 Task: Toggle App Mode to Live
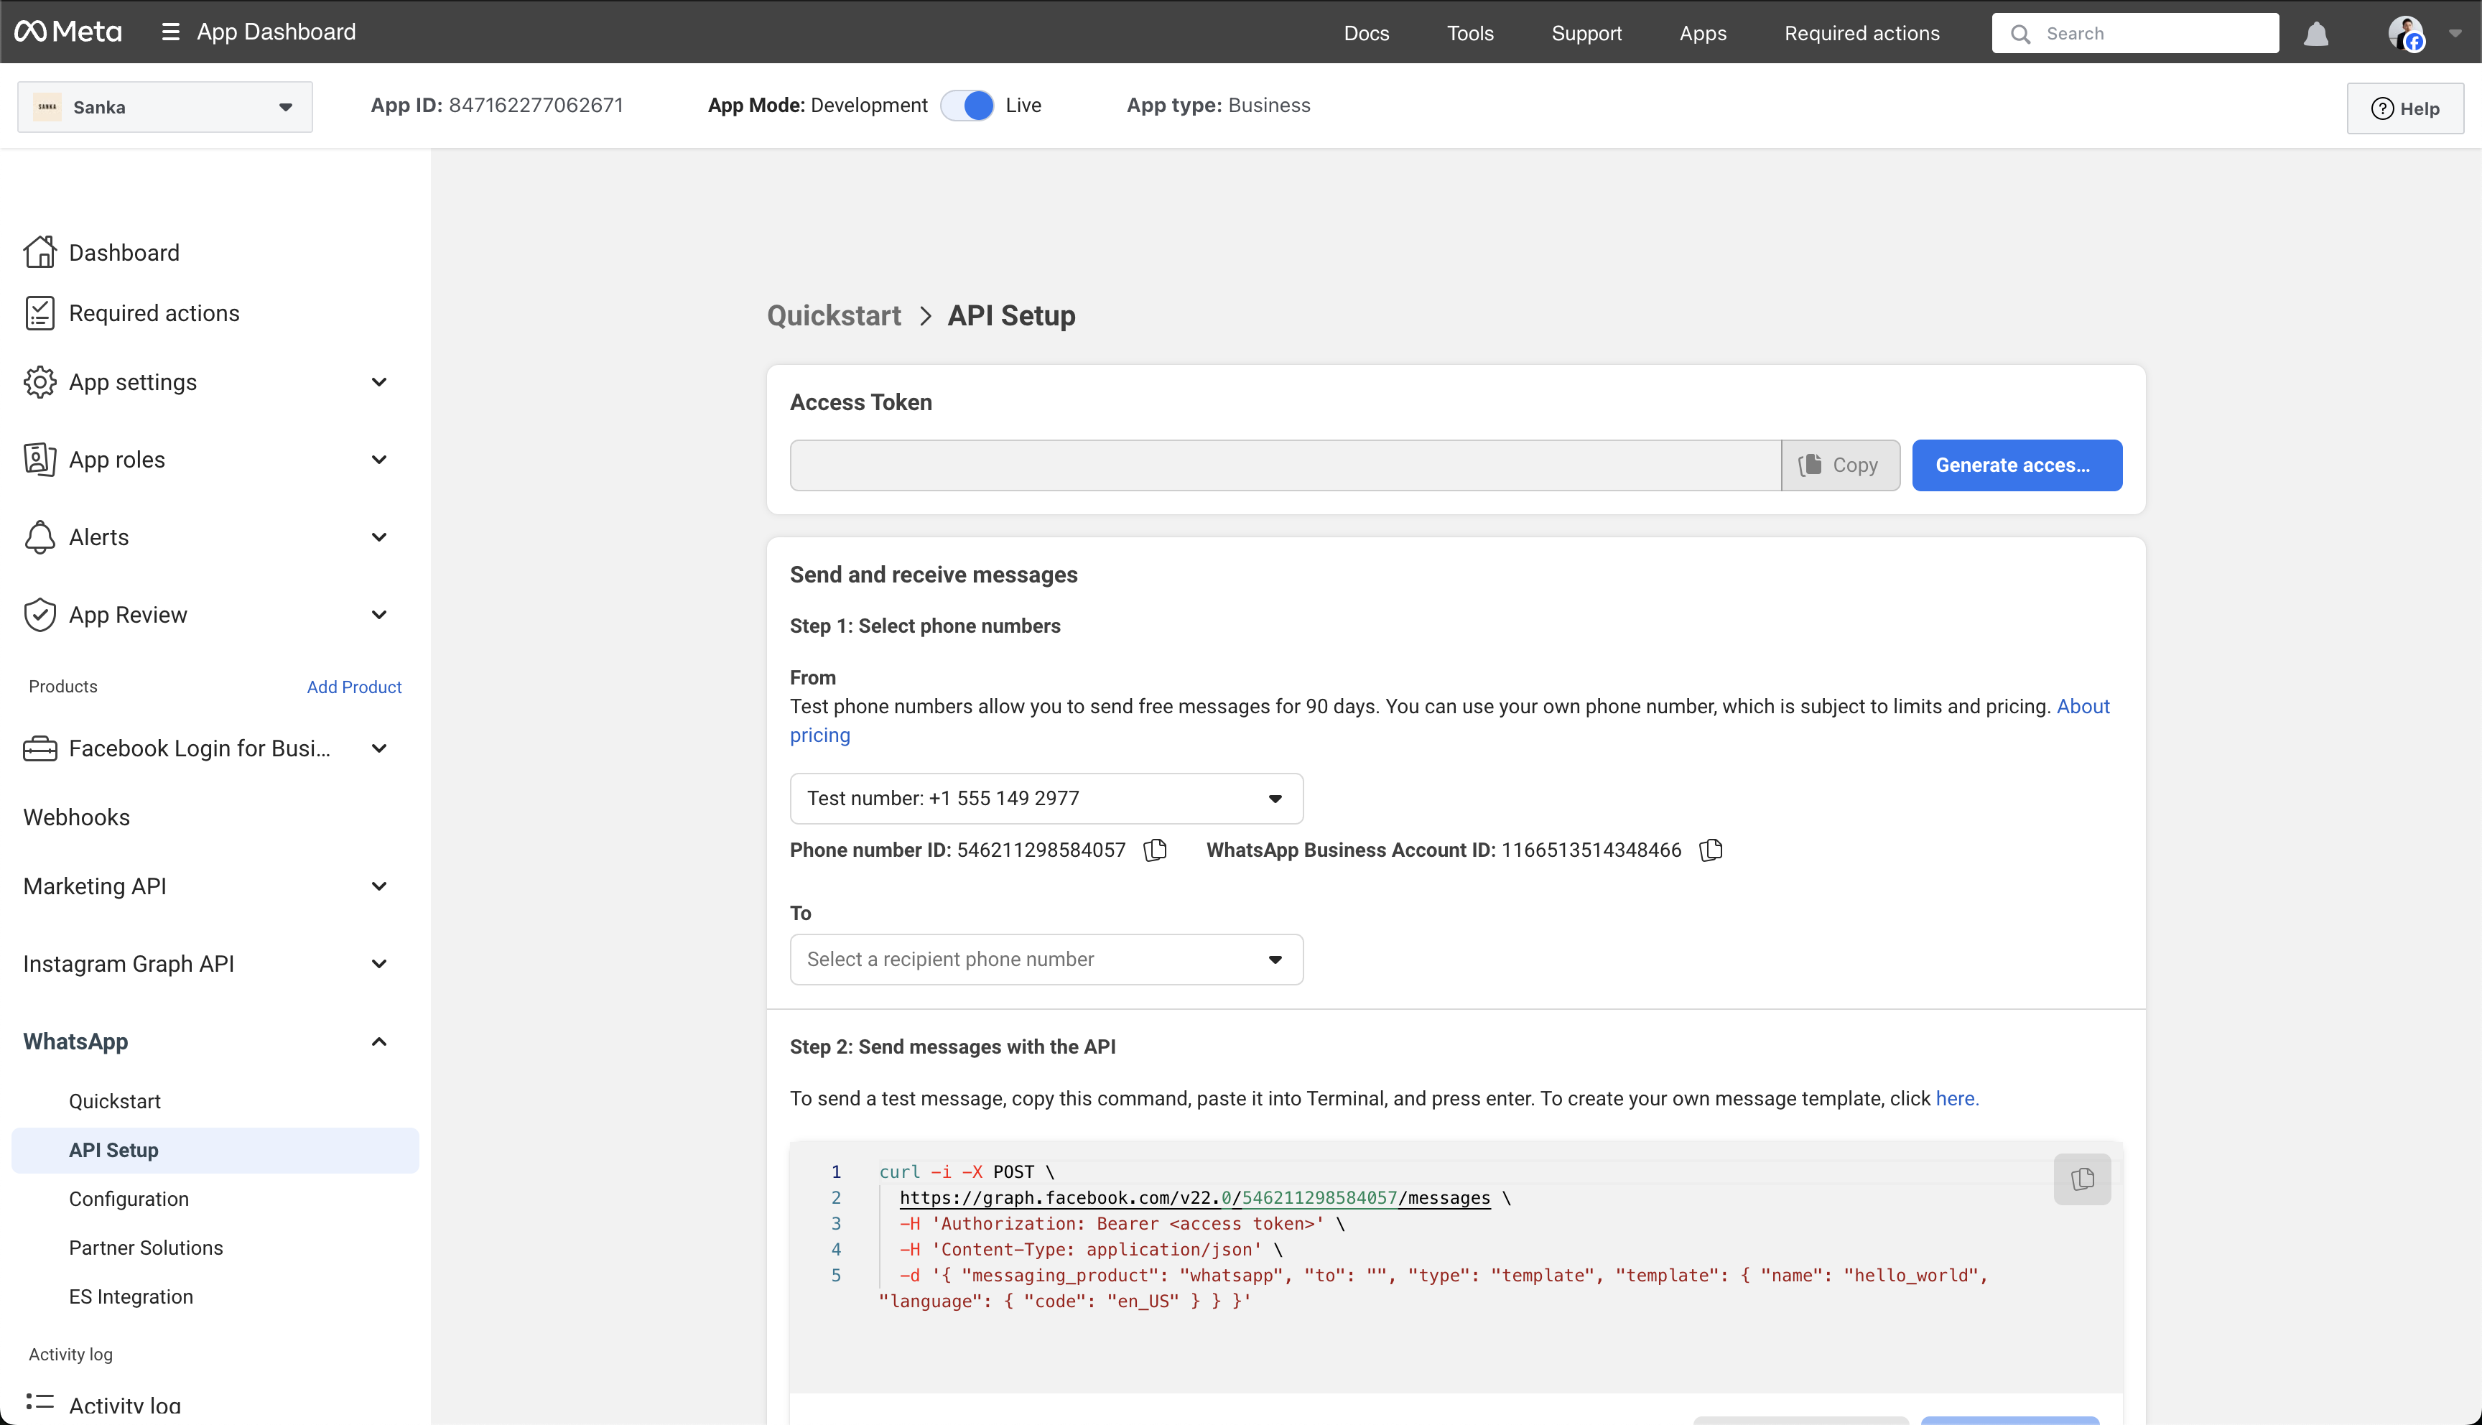(x=967, y=106)
